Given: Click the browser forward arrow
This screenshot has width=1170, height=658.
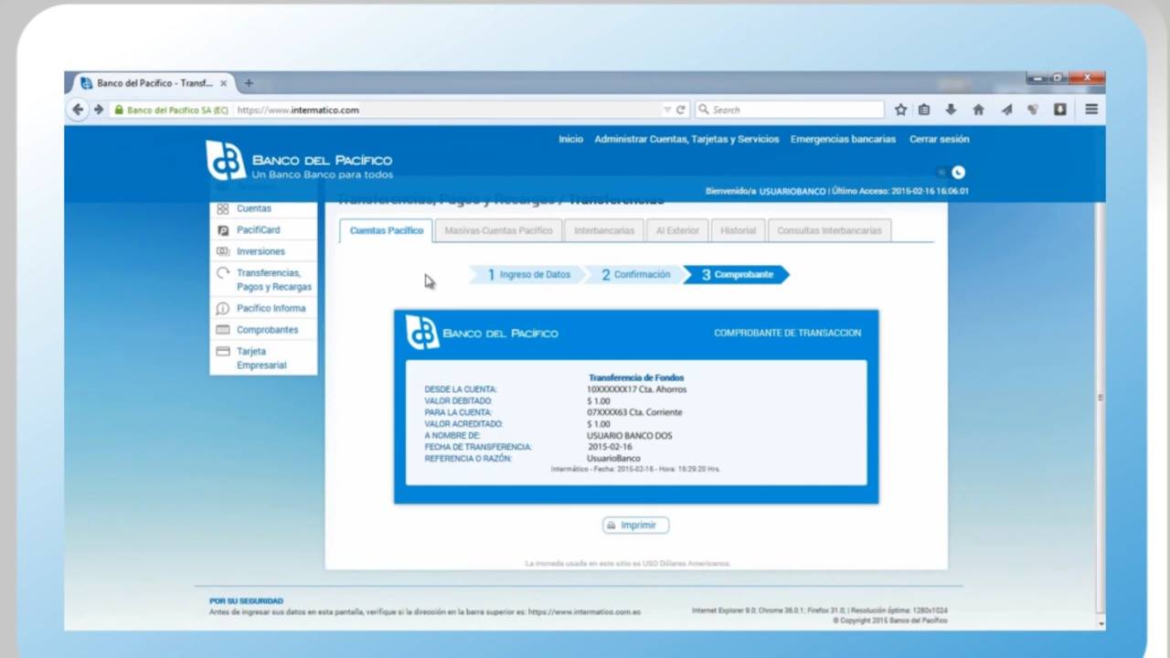Looking at the screenshot, I should click(x=99, y=110).
